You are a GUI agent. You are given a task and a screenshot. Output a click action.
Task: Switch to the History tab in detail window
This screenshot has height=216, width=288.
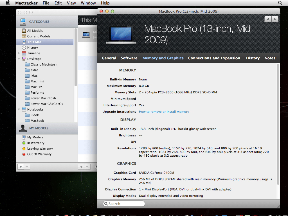pos(253,58)
